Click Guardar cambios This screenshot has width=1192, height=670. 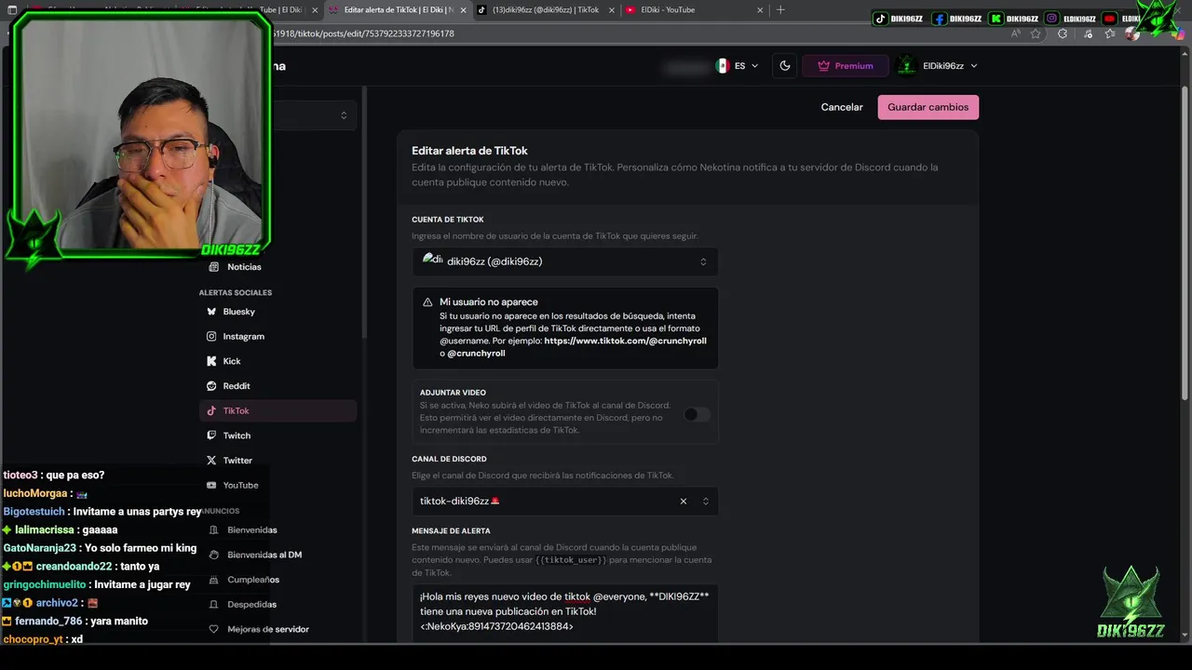pyautogui.click(x=928, y=107)
